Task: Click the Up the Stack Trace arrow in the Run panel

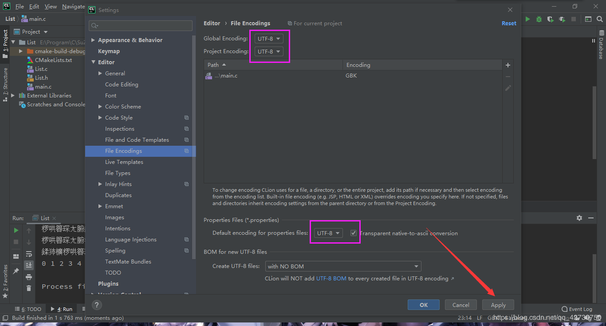Action: (x=29, y=230)
